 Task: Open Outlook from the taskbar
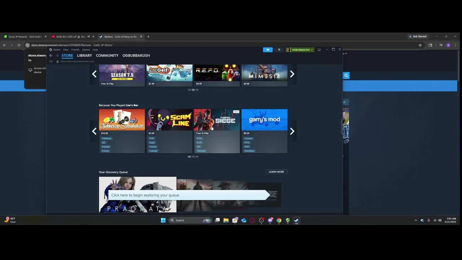[244, 220]
